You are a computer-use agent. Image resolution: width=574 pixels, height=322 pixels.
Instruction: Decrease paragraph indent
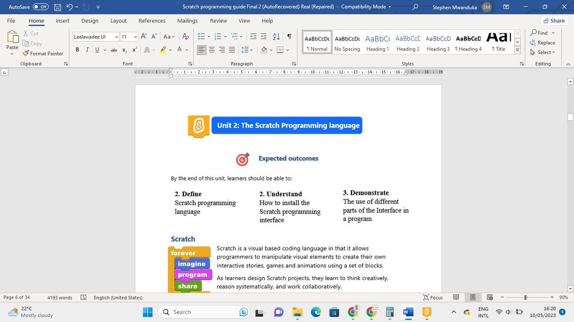click(x=253, y=37)
